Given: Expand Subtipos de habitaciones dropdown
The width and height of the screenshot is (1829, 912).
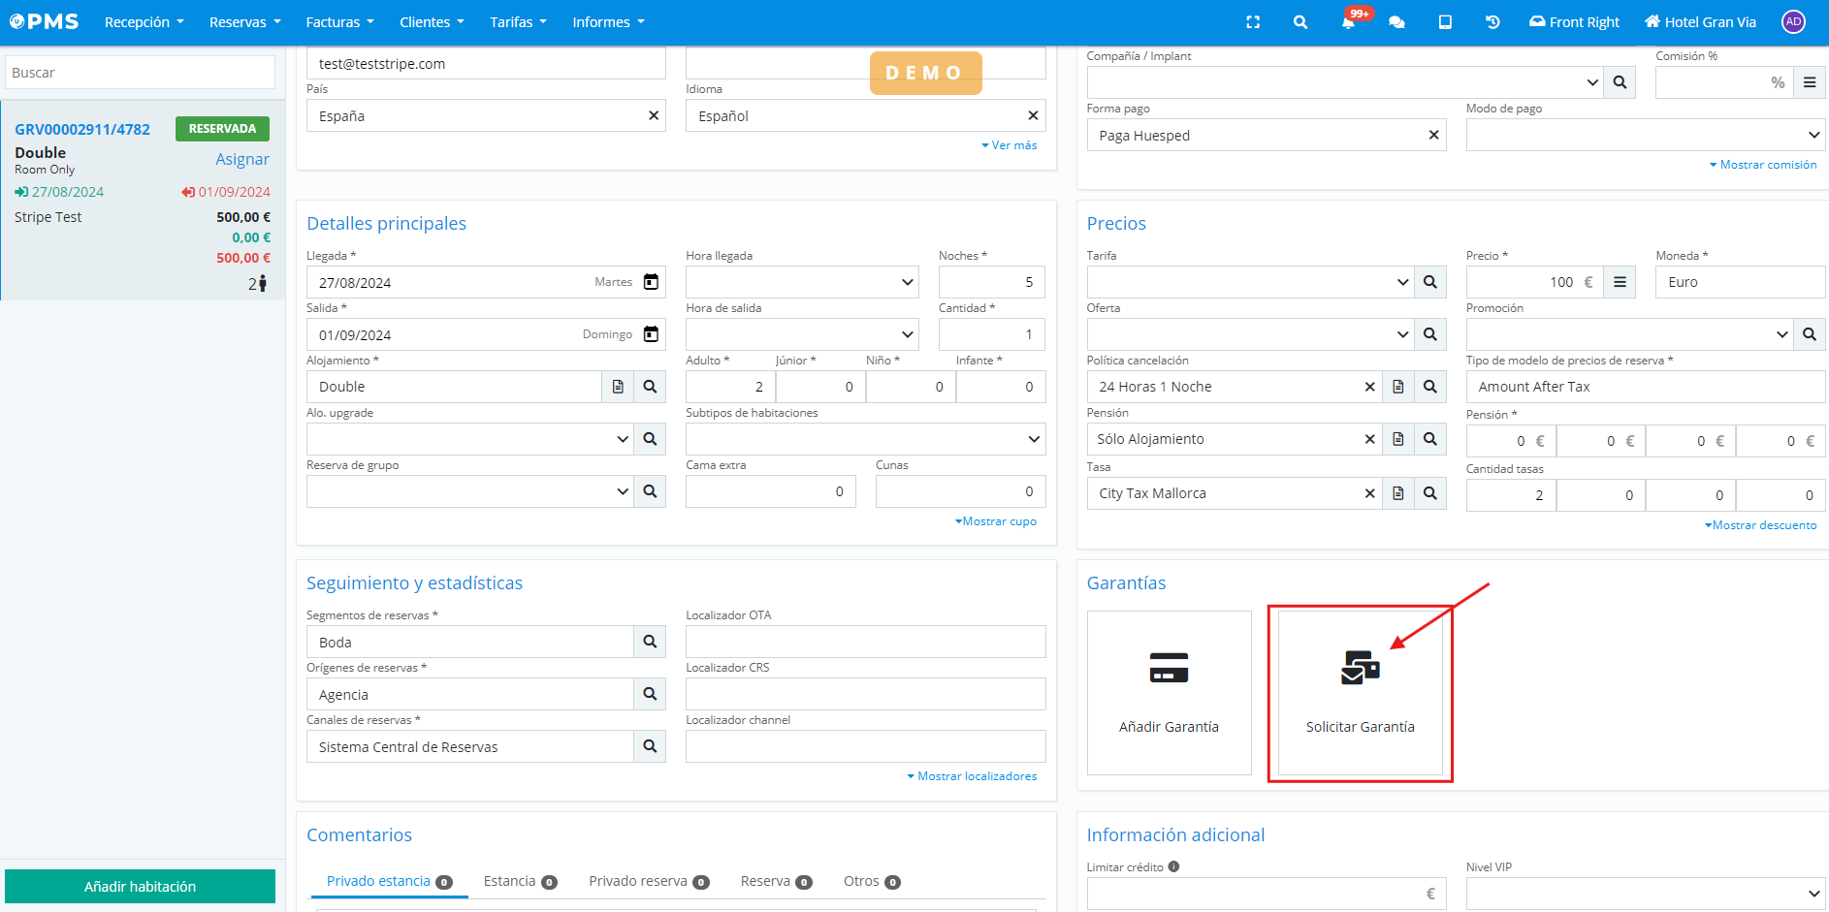Looking at the screenshot, I should (x=1033, y=439).
